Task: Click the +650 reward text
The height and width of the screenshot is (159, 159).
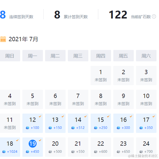Action: [x=126, y=152]
